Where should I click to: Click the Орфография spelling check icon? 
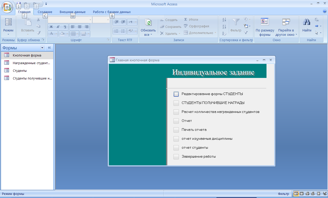coord(186,26)
